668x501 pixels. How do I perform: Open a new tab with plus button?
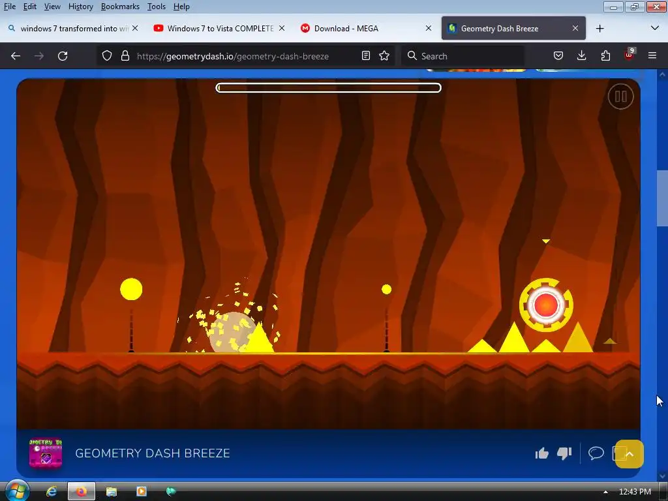(600, 29)
